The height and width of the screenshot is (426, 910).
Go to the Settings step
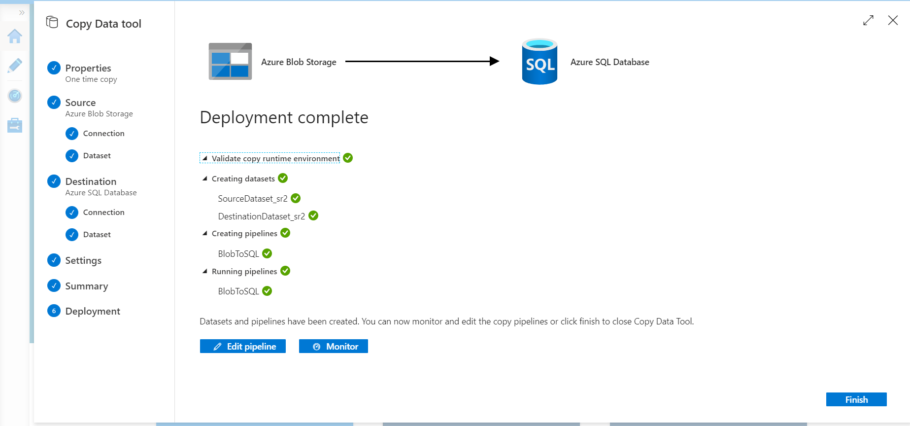tap(83, 260)
